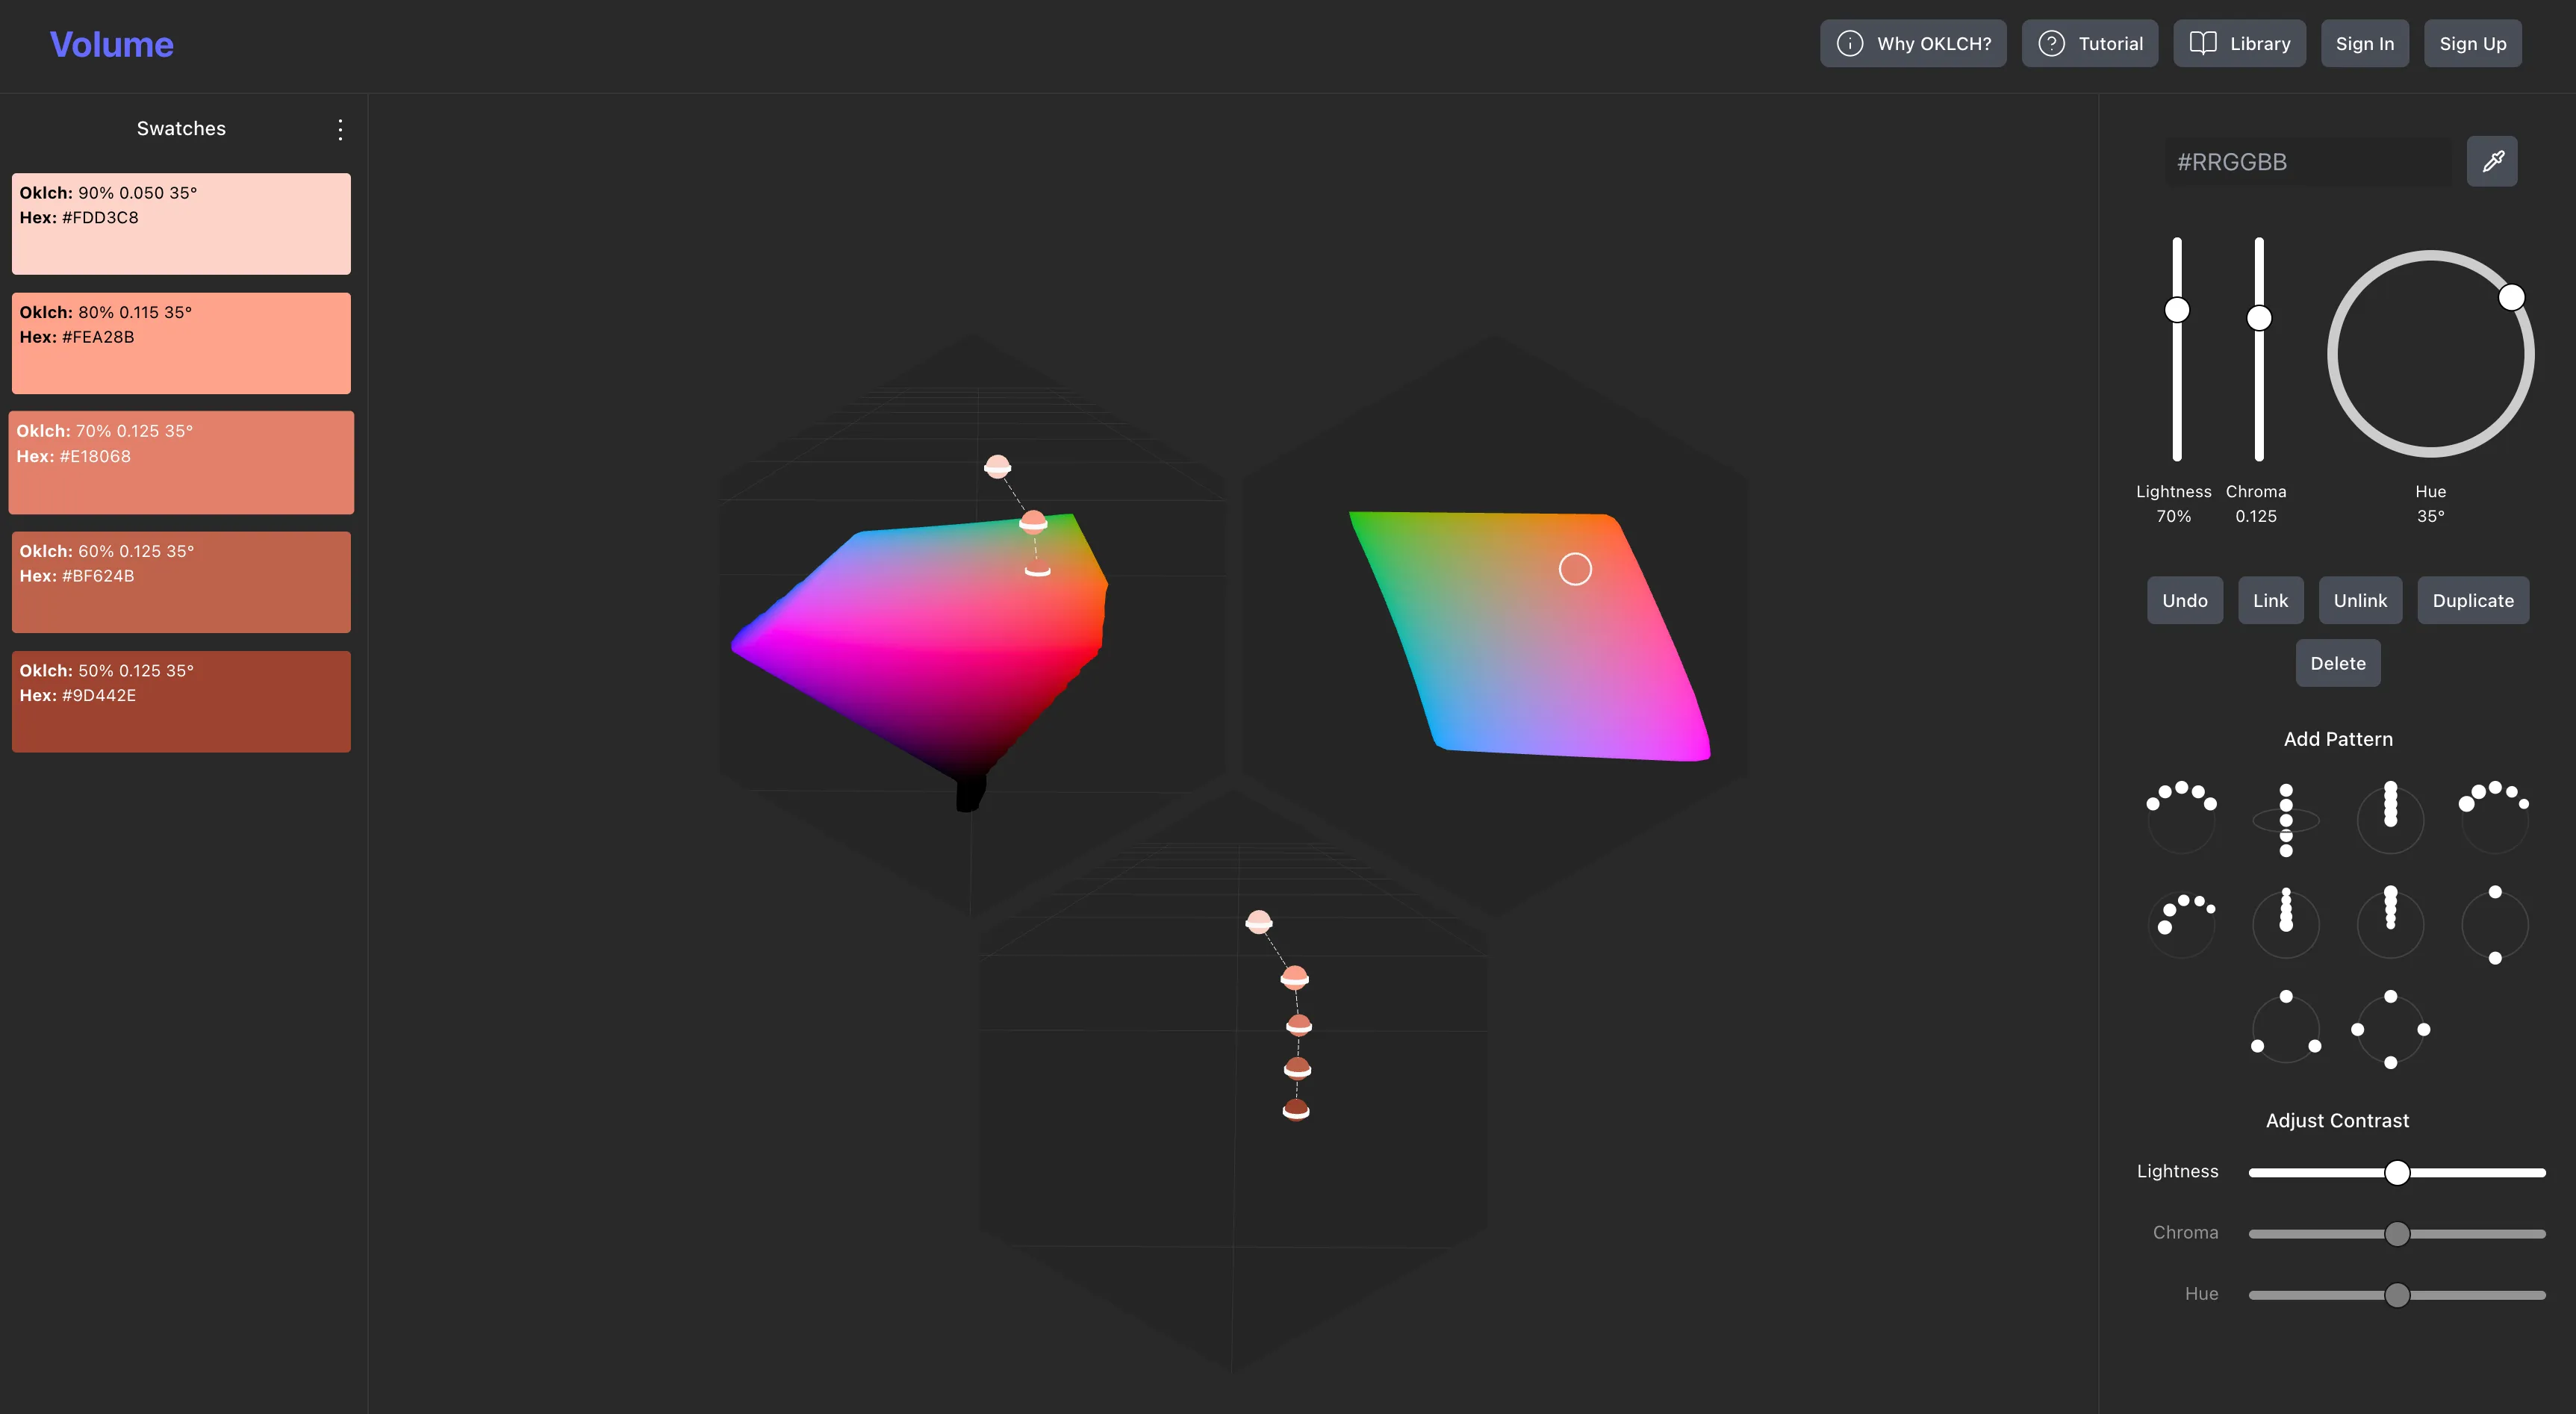The image size is (2576, 1414).
Task: Click the #RRGGBB hex input field
Action: [x=2307, y=162]
